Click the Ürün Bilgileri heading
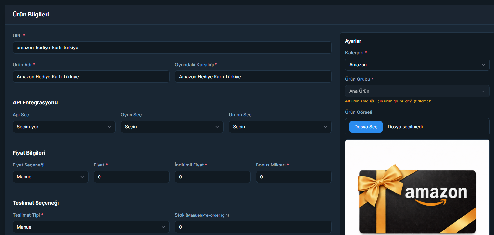The image size is (494, 235). [31, 14]
